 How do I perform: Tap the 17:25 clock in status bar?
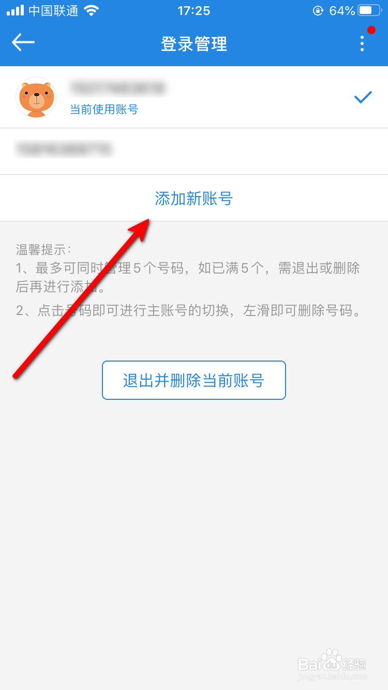coord(194,10)
